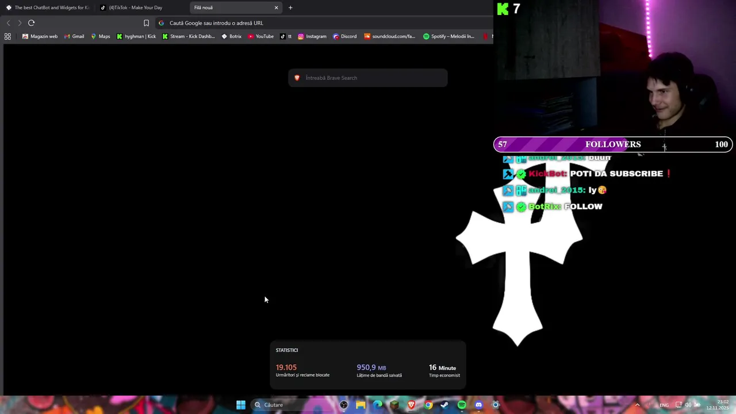Go back with the browser back arrow

(8, 23)
